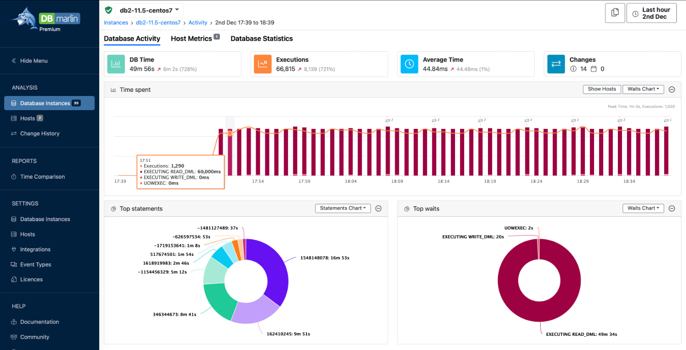Image resolution: width=686 pixels, height=350 pixels.
Task: Click the 517674501: 1m 54s label
Action: click(172, 255)
